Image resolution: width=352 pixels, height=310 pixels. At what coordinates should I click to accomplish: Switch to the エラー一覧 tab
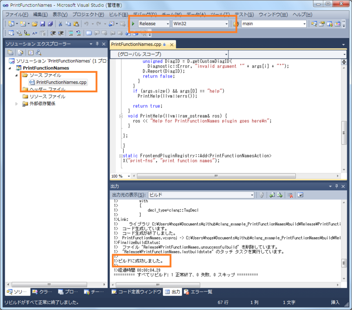tap(198, 292)
